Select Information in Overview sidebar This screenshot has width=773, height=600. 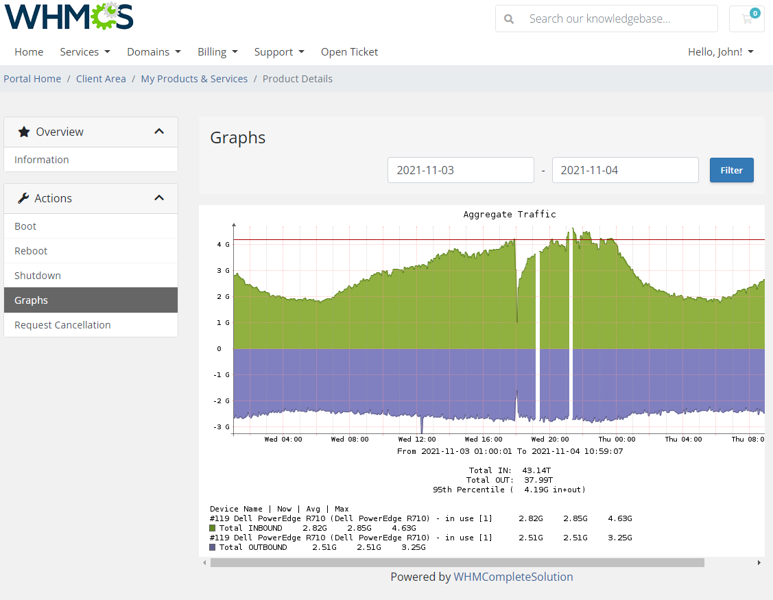91,160
